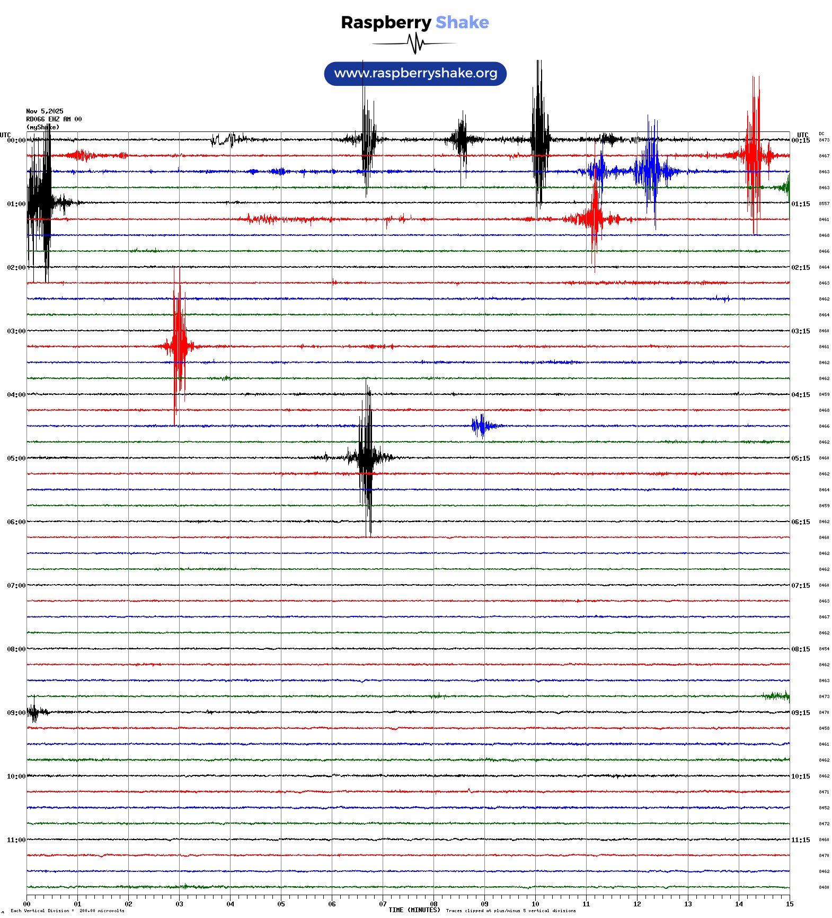
Task: Click the 11:00 time label on the left axis
Action: tap(16, 840)
